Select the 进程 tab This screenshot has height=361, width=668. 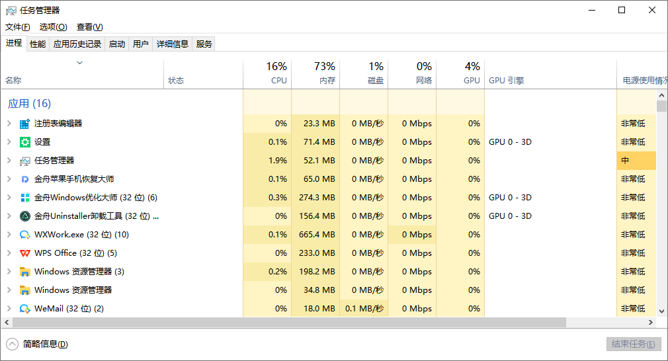click(14, 43)
